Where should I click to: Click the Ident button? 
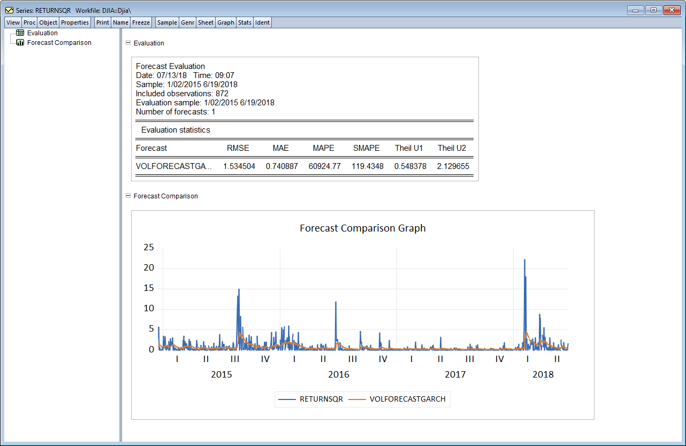click(x=262, y=22)
